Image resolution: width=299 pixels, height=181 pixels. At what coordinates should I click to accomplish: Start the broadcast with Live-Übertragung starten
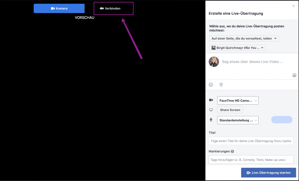268,172
